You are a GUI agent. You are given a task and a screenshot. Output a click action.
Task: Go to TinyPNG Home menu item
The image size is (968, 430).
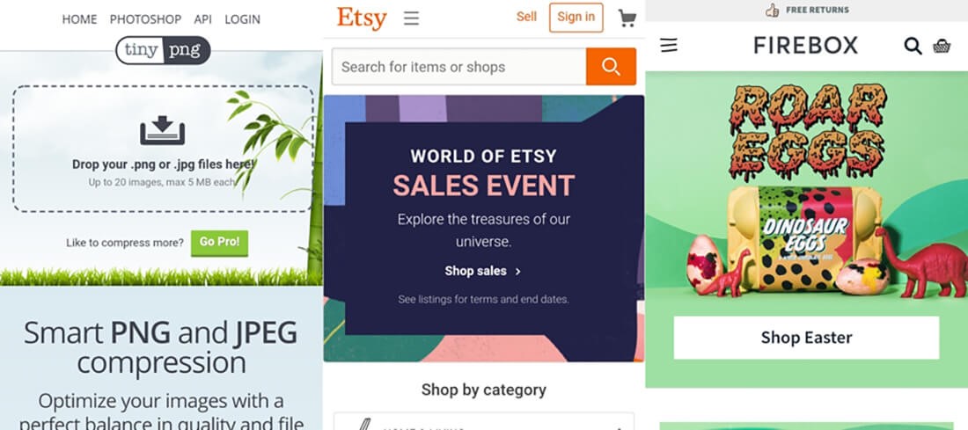coord(80,19)
